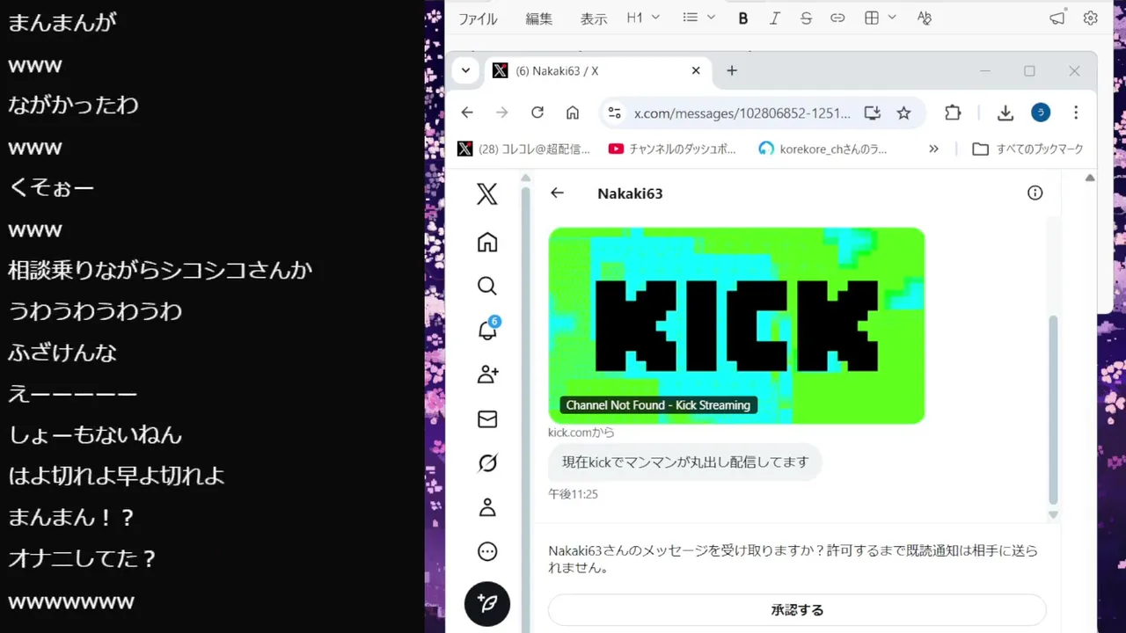The height and width of the screenshot is (633, 1126).
Task: Click browser back arrow
Action: [467, 113]
